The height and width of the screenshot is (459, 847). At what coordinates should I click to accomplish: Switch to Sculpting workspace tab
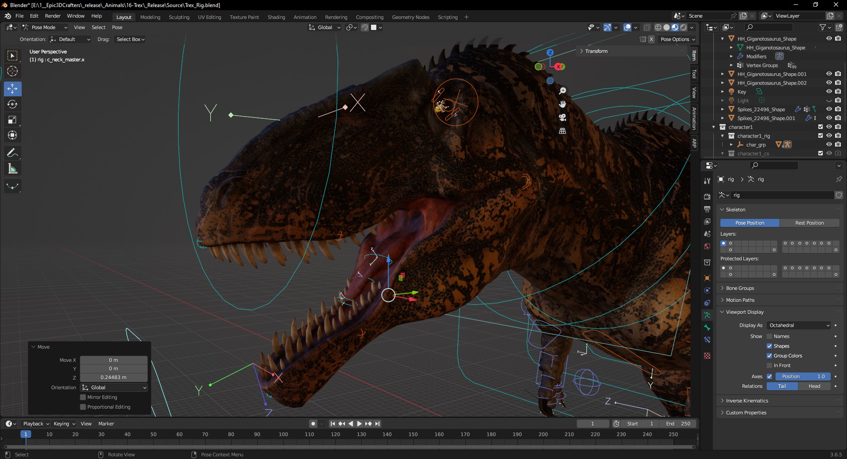179,17
